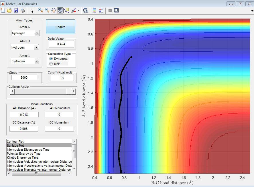Image resolution: width=254 pixels, height=187 pixels.
Task: Open a file with the folder icon
Action: (x=9, y=10)
